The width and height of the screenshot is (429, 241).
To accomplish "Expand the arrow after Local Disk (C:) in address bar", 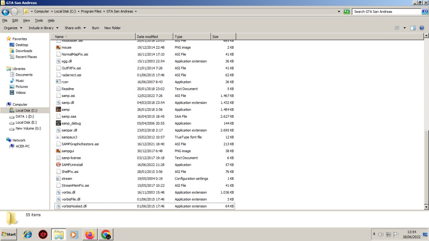I will tap(78, 11).
